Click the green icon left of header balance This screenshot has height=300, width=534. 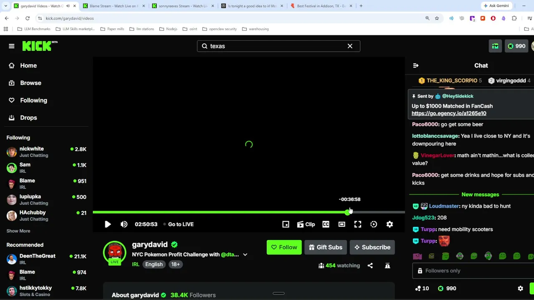pyautogui.click(x=495, y=46)
